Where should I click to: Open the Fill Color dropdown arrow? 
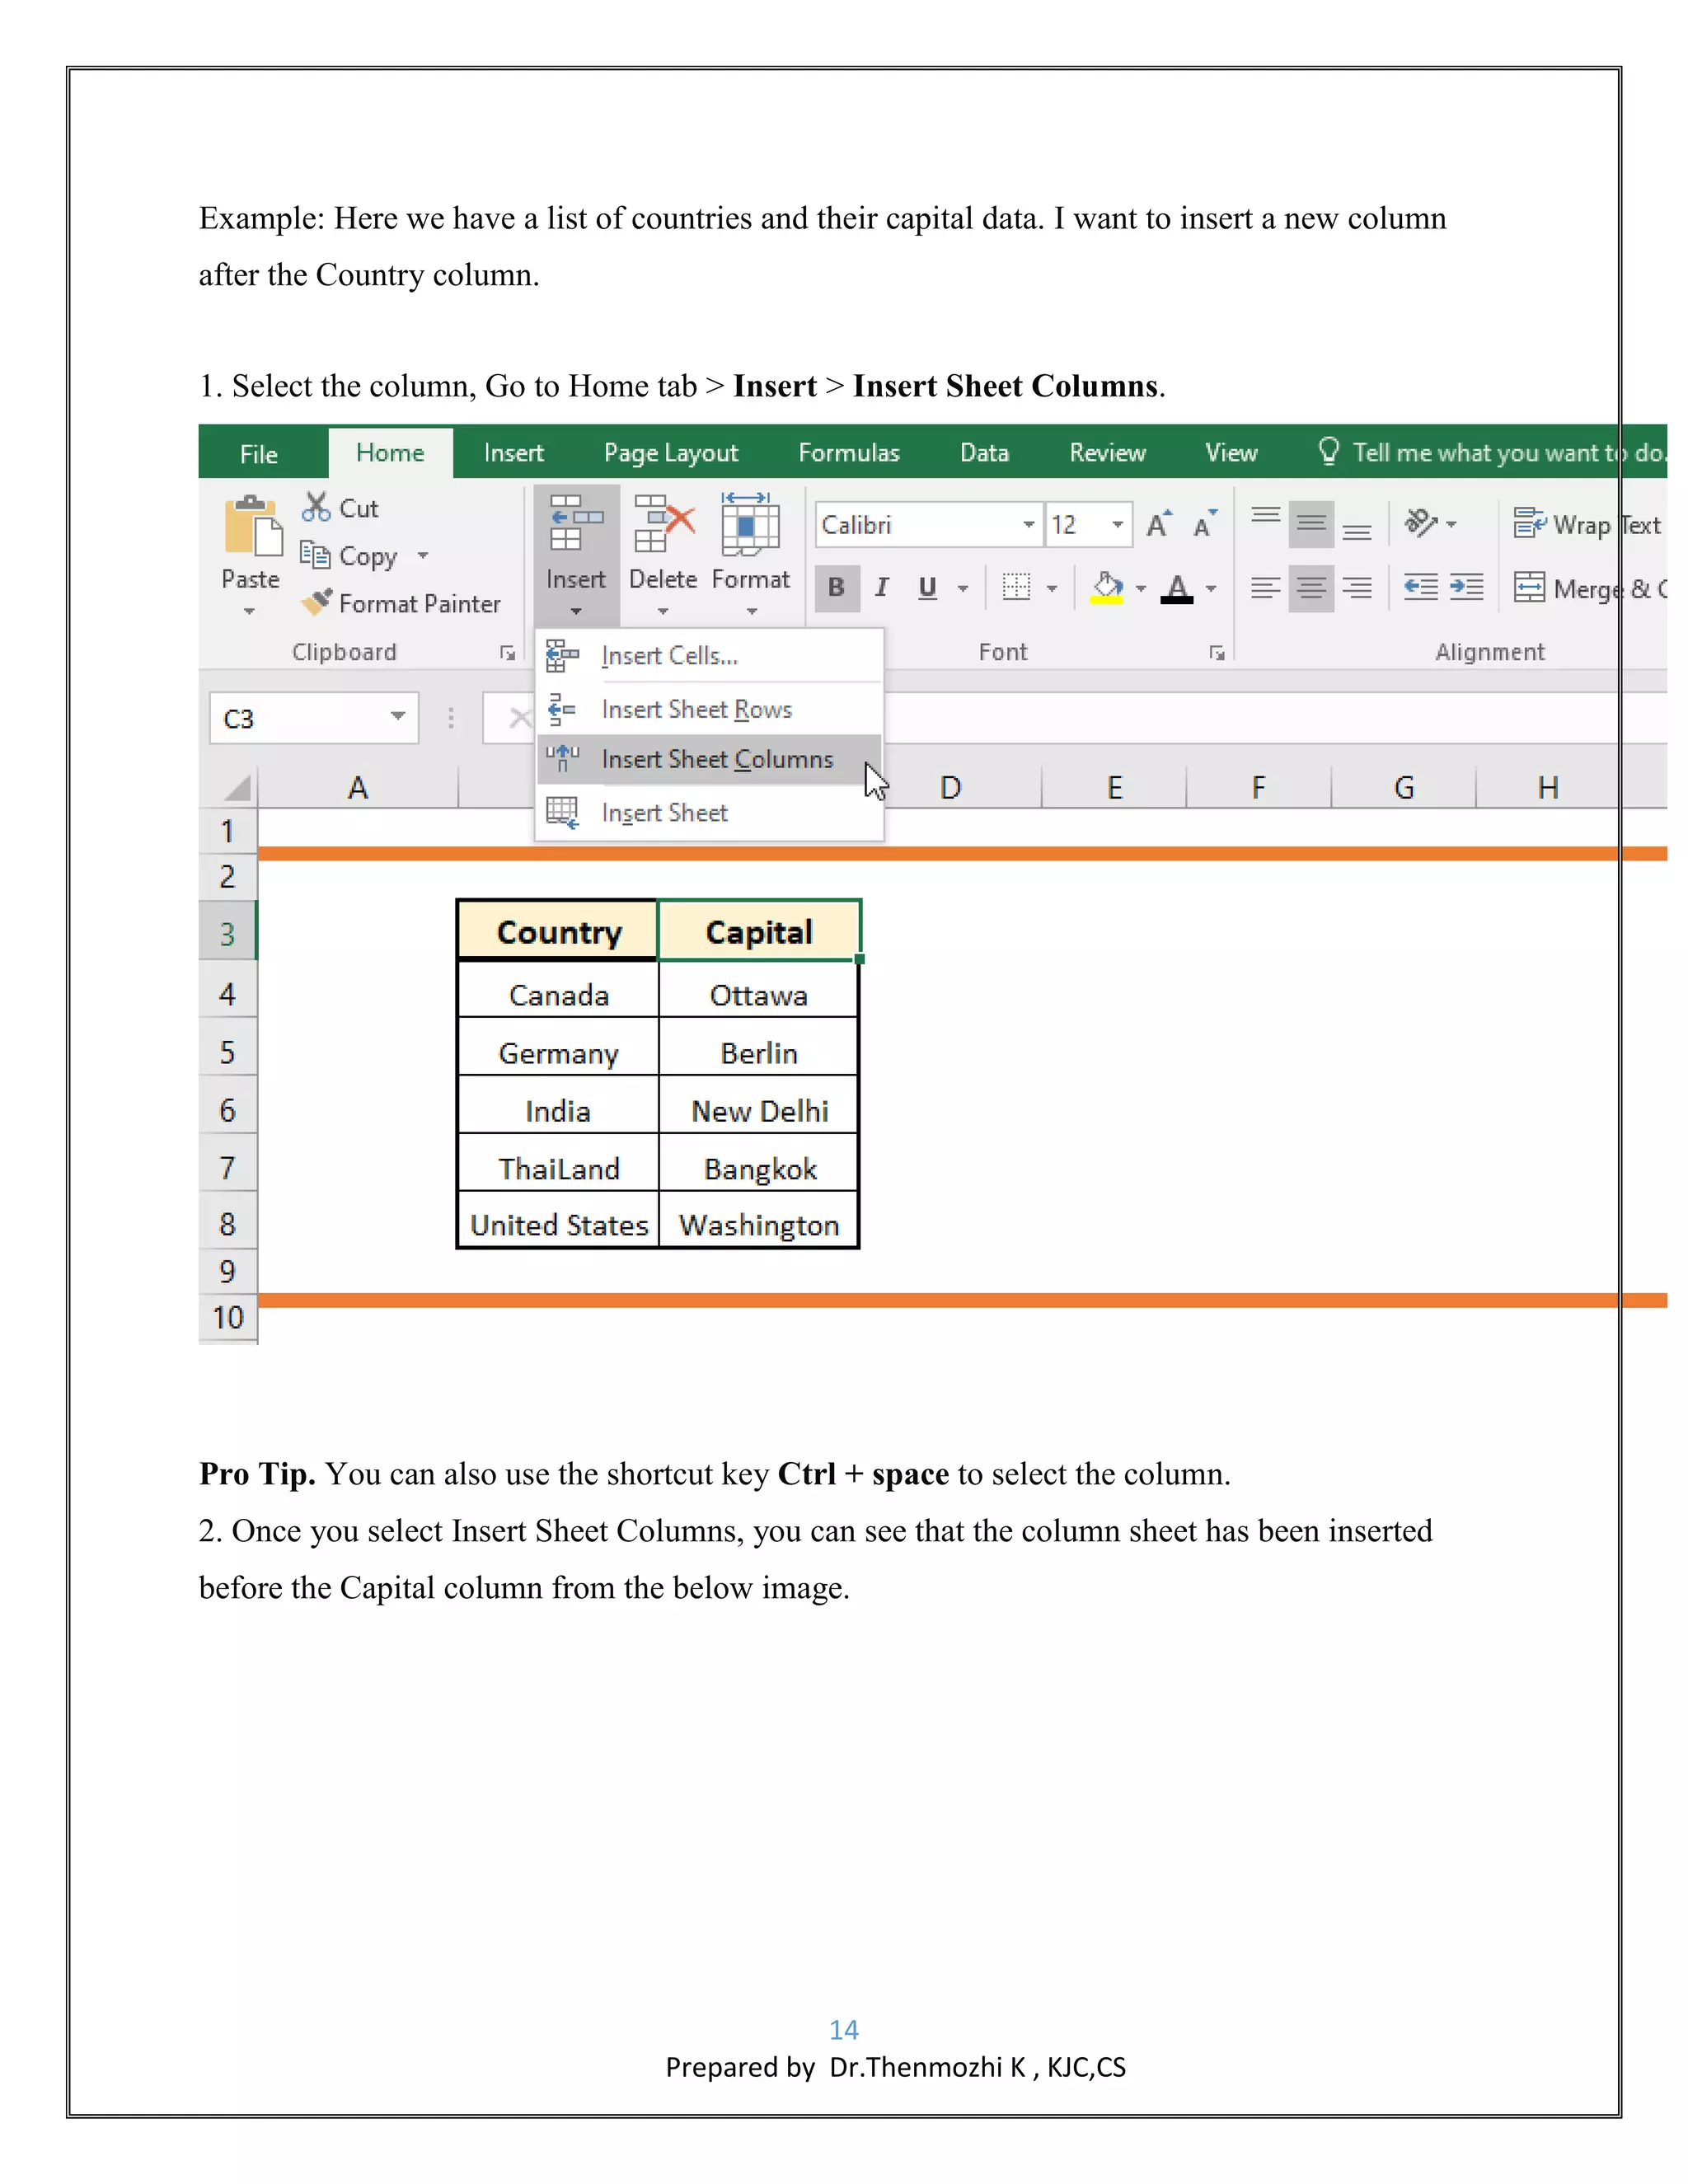tap(1141, 588)
